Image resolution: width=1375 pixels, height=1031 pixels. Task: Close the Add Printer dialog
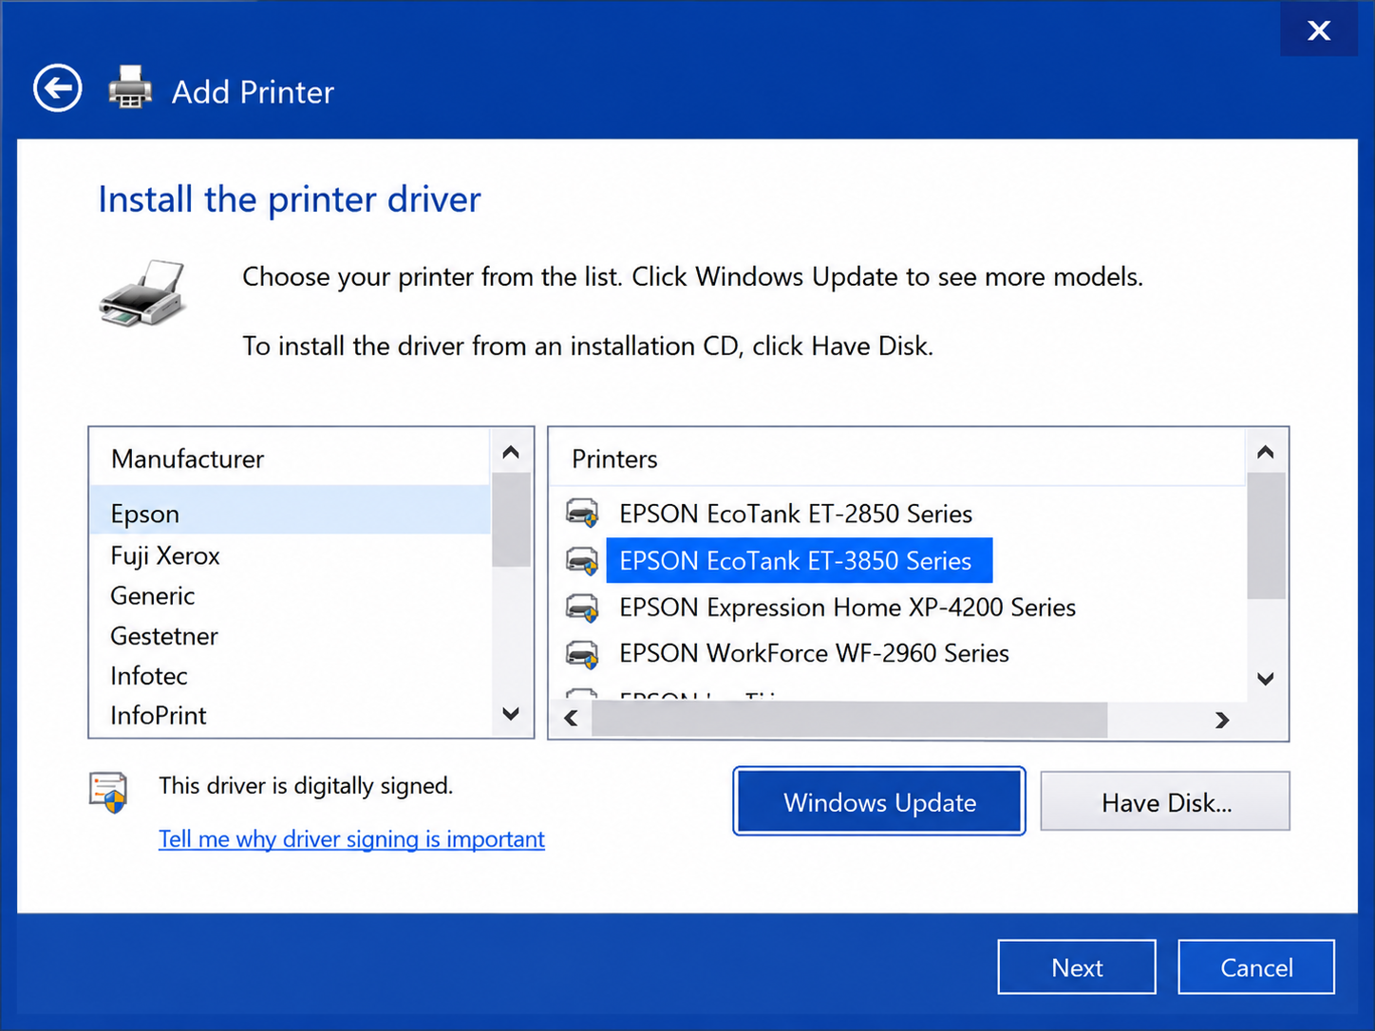tap(1319, 30)
